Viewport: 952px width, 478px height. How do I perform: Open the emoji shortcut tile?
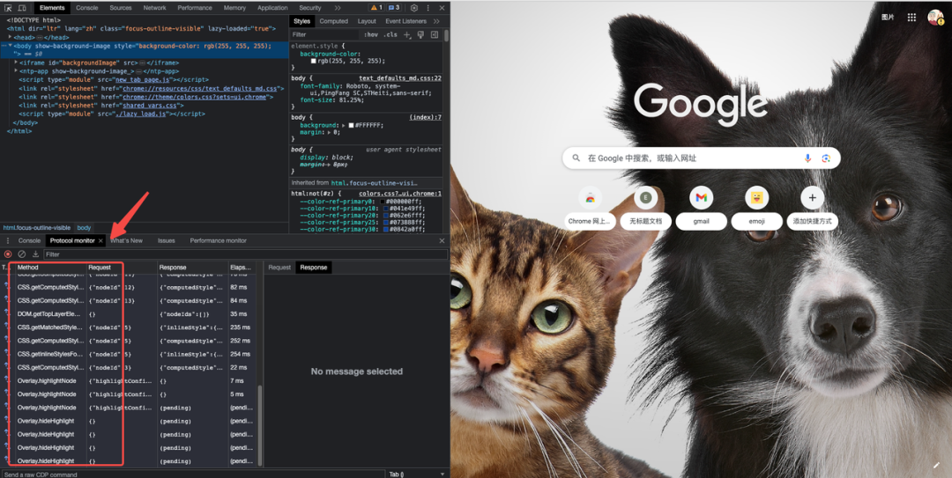(756, 208)
